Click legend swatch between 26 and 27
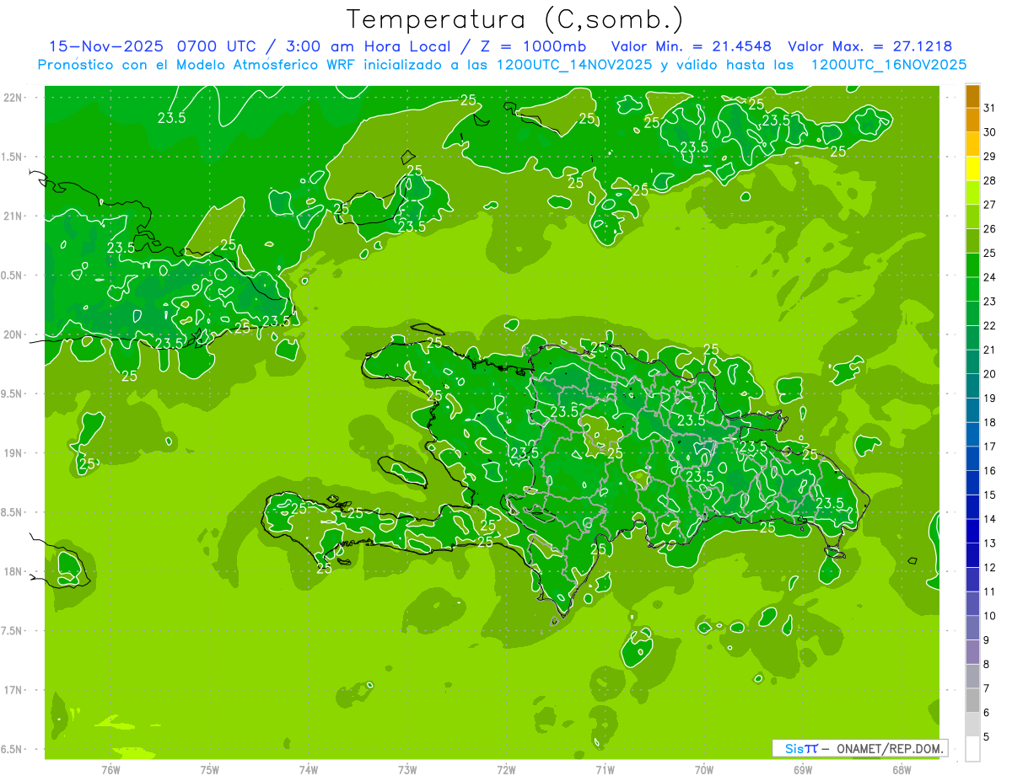 [972, 217]
